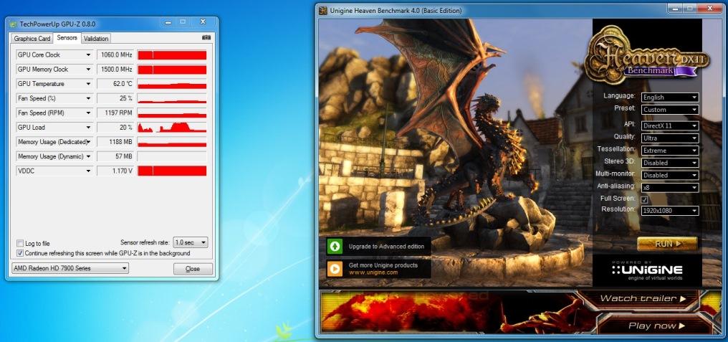Screen dimensions: 728x342
Task: Click Upgrade to Advanced edition
Action: click(386, 247)
